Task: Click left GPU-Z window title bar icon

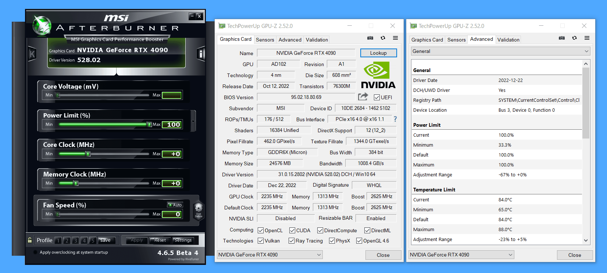Action: [222, 26]
